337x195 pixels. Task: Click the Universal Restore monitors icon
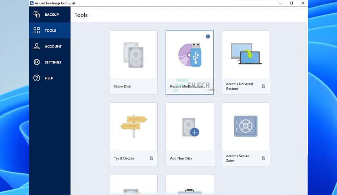246,54
